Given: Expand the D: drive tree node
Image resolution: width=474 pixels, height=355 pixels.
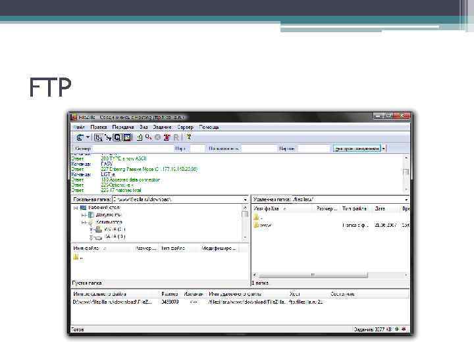Looking at the screenshot, I should coord(92,237).
